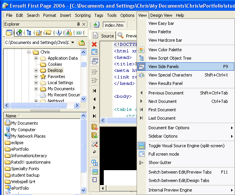Select View Color Palette menu item
235x195 pixels.
[x=165, y=50]
